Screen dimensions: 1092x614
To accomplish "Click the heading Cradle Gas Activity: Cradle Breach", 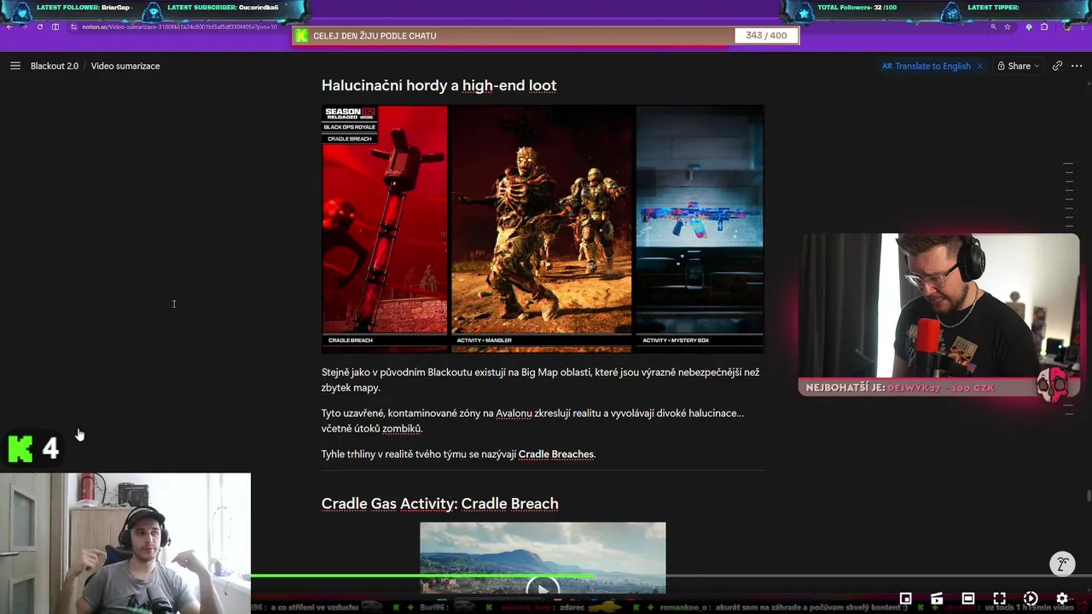I will click(439, 504).
